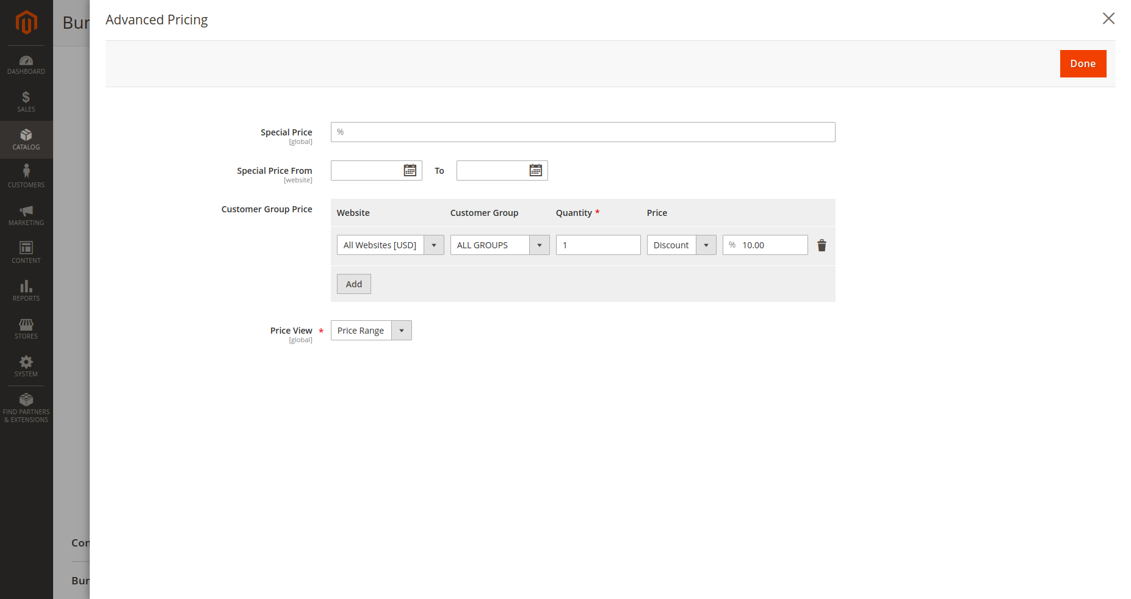Screen dimensions: 1131x599
Task: Open the System sidebar menu
Action: point(26,367)
